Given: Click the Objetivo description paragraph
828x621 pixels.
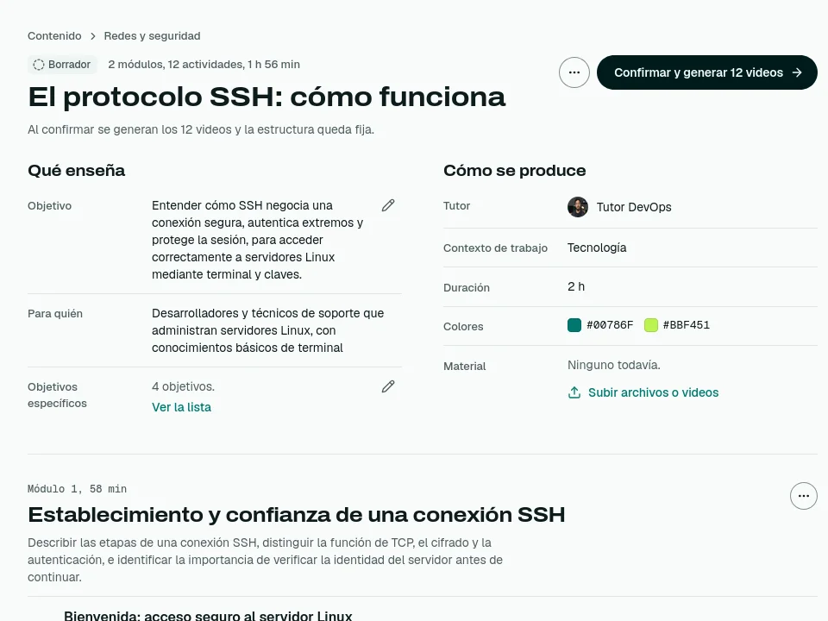Looking at the screenshot, I should [258, 240].
